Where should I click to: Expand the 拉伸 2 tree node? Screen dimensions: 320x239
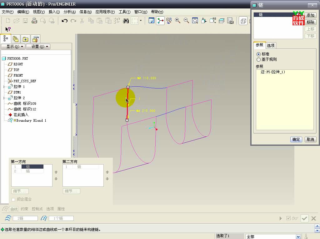(4, 98)
